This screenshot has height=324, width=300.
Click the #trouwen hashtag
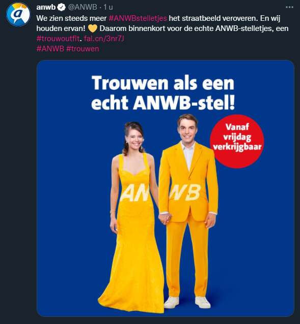point(83,49)
